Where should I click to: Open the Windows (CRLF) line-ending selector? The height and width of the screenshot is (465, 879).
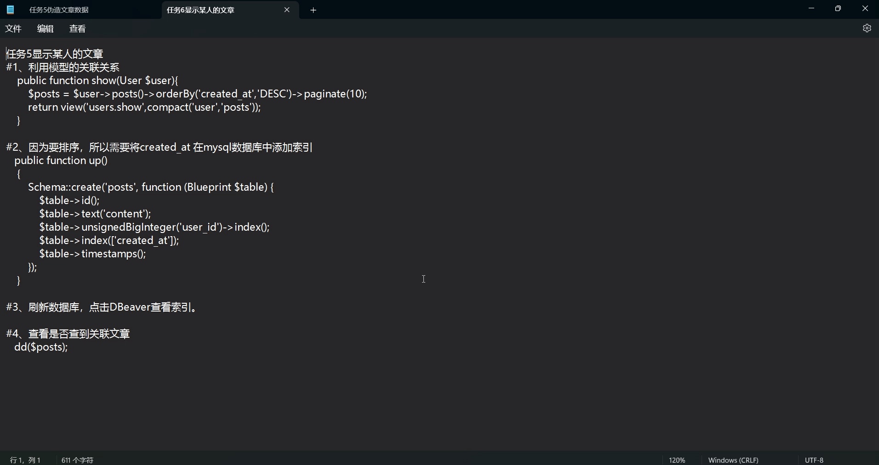(733, 459)
